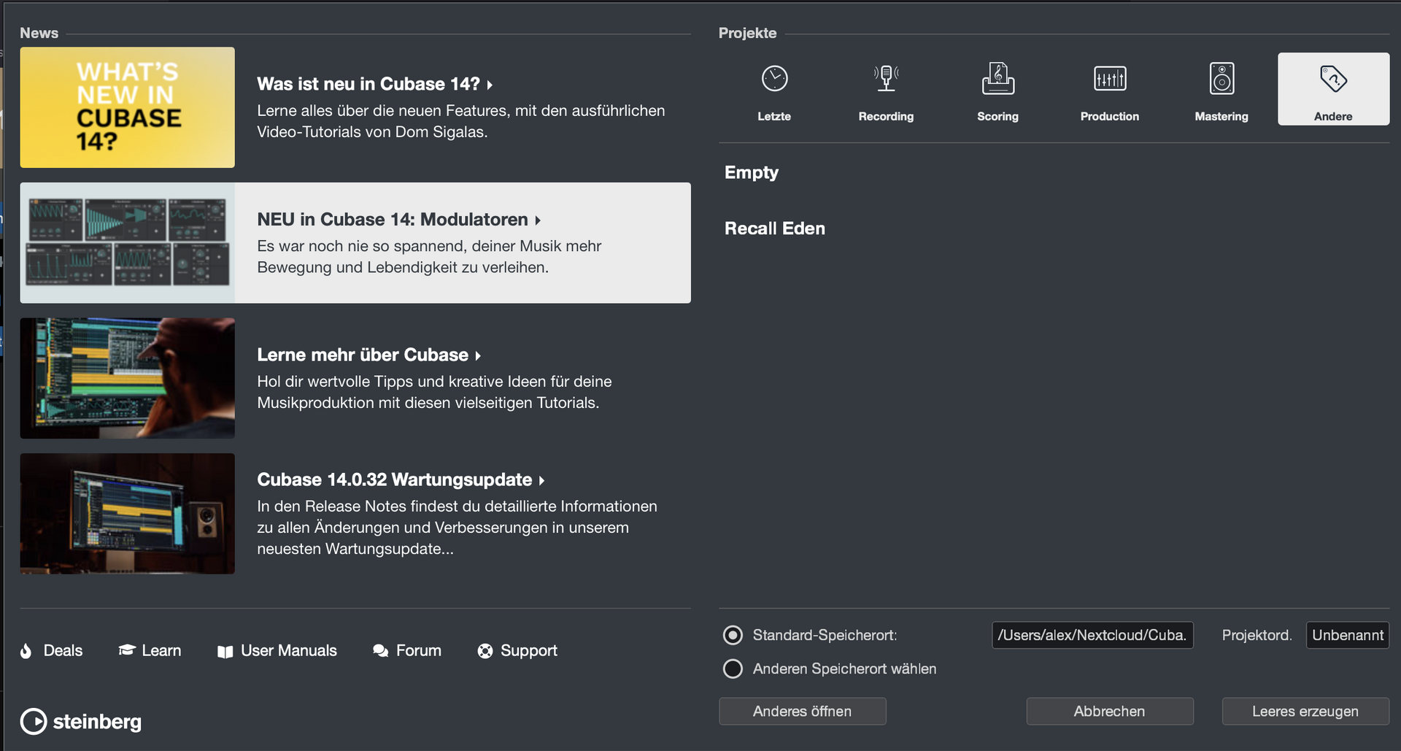This screenshot has width=1401, height=751.
Task: Open the Production mixer faders icon
Action: point(1109,79)
